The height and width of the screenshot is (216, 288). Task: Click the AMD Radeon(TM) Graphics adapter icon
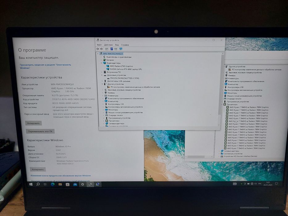(x=108, y=66)
